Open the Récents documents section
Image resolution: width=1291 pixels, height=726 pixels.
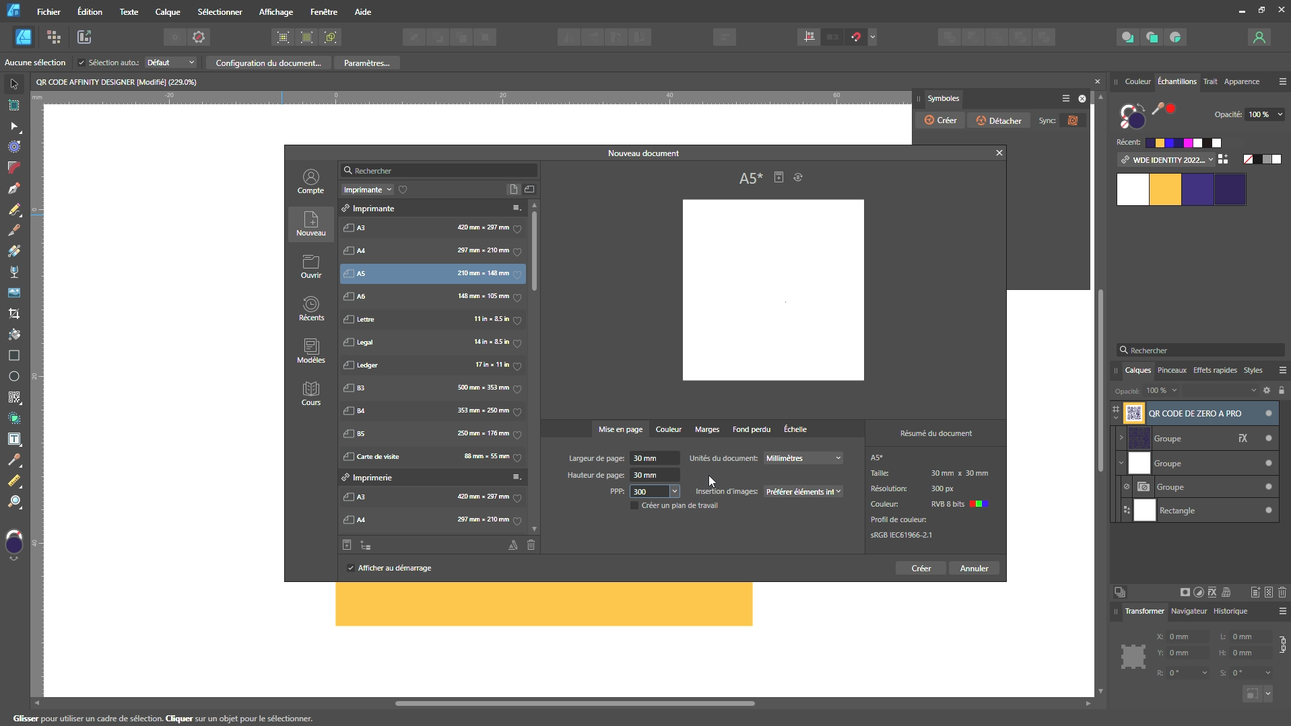pos(310,309)
